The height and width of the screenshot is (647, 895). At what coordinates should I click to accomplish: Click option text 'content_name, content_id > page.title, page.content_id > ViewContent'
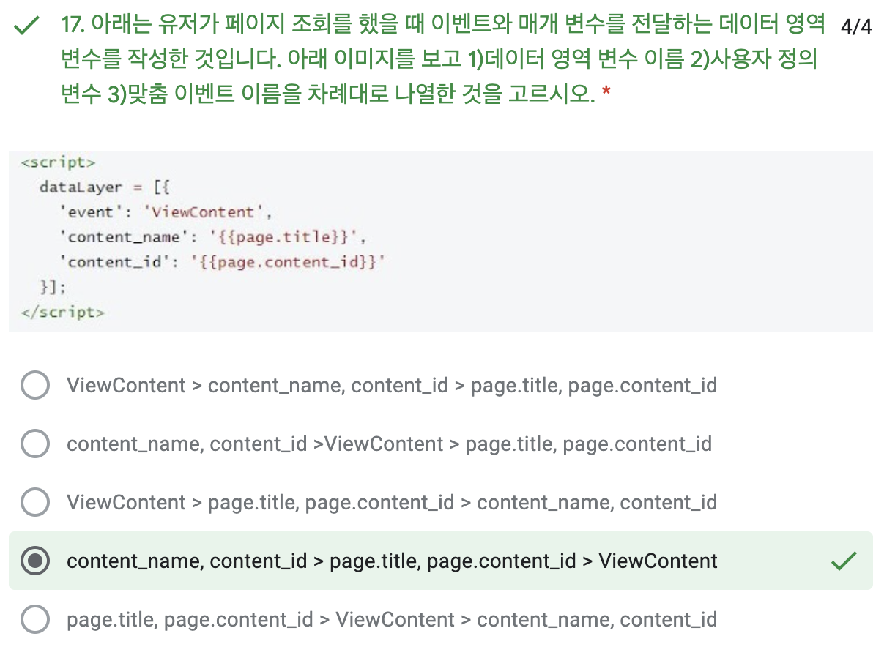392,561
